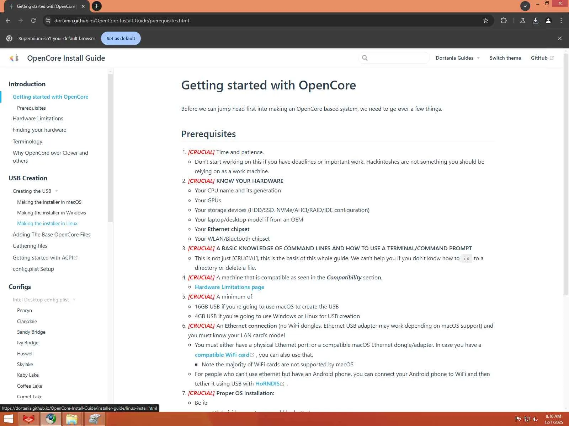The height and width of the screenshot is (426, 569).
Task: Open the HoRNDIS link
Action: pyautogui.click(x=270, y=383)
